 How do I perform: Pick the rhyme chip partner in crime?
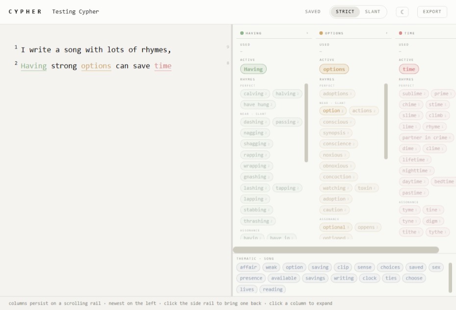426,138
